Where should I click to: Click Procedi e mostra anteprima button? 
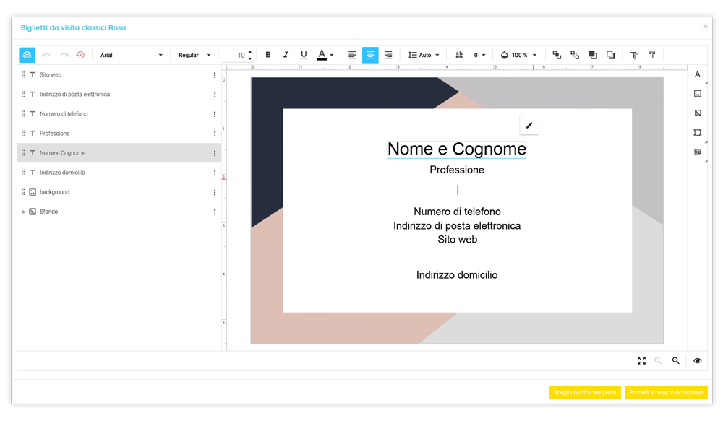click(x=665, y=392)
